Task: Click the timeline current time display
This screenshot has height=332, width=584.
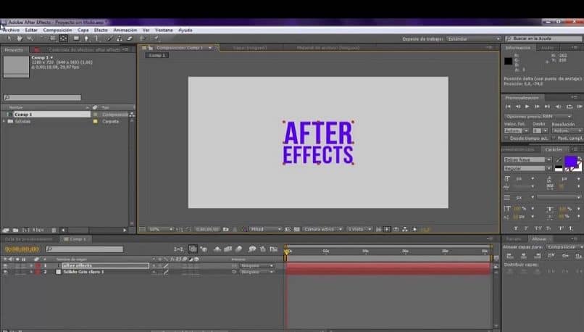Action: tap(22, 249)
